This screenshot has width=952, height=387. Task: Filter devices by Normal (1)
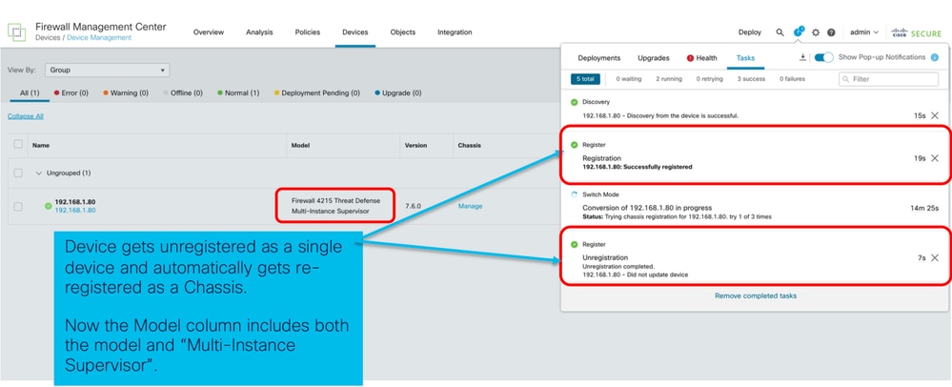coord(238,93)
